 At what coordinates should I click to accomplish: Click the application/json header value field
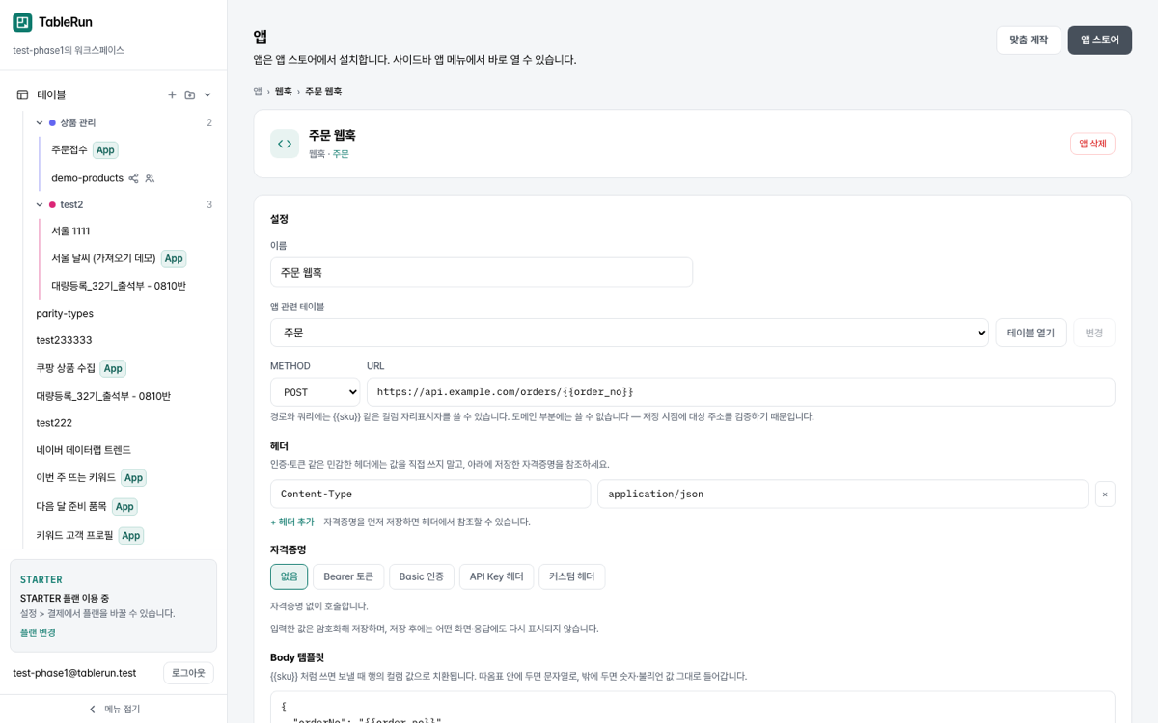pyautogui.click(x=842, y=494)
